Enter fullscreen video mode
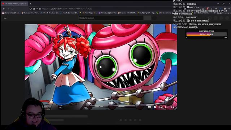The image size is (231, 130). 173,107
